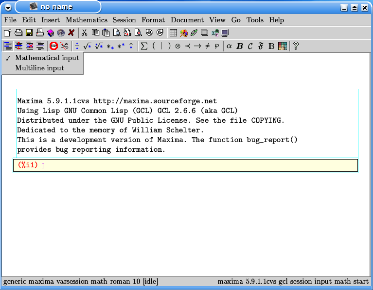Close the session with the crossed scissors icon
Screen dimensions: 373x290
click(64, 46)
